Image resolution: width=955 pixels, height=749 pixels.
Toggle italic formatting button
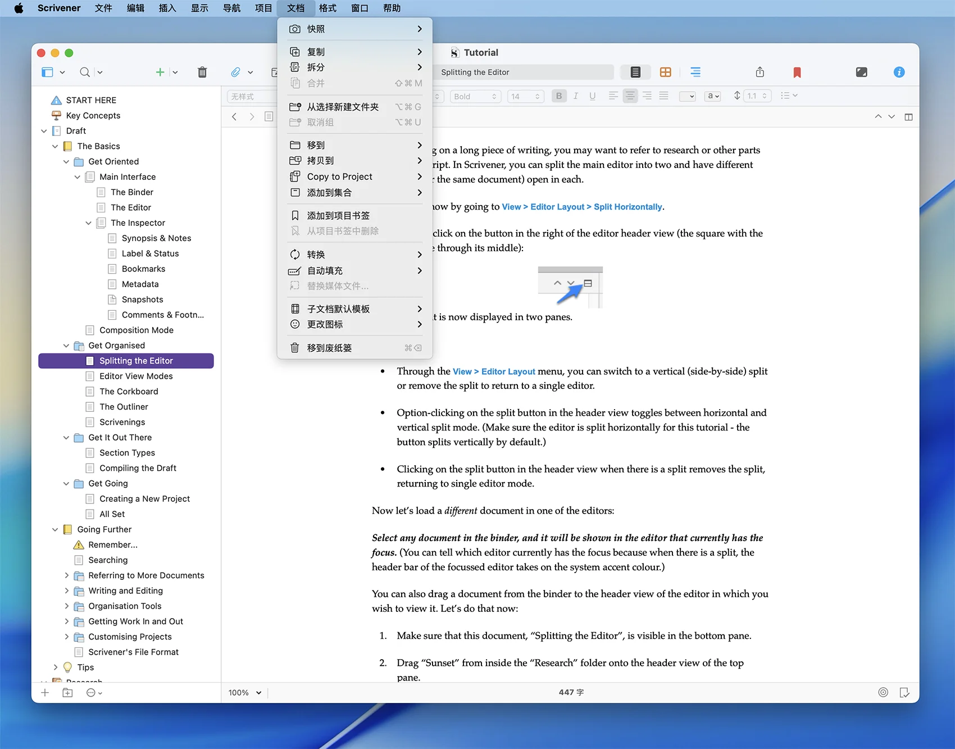575,96
